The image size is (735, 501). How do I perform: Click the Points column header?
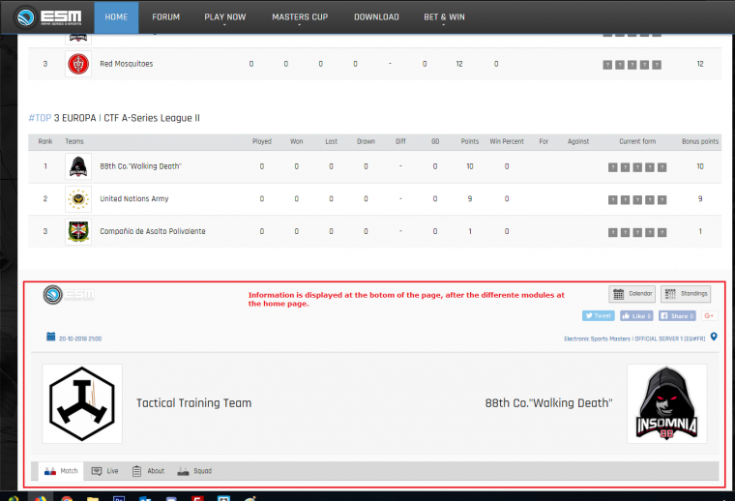click(x=470, y=141)
